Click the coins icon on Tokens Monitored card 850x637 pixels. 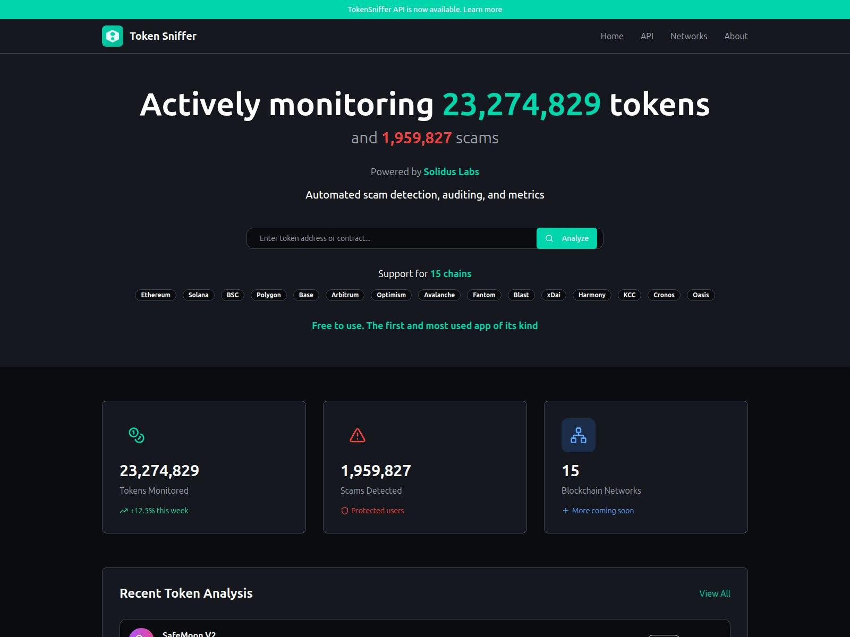coord(137,435)
